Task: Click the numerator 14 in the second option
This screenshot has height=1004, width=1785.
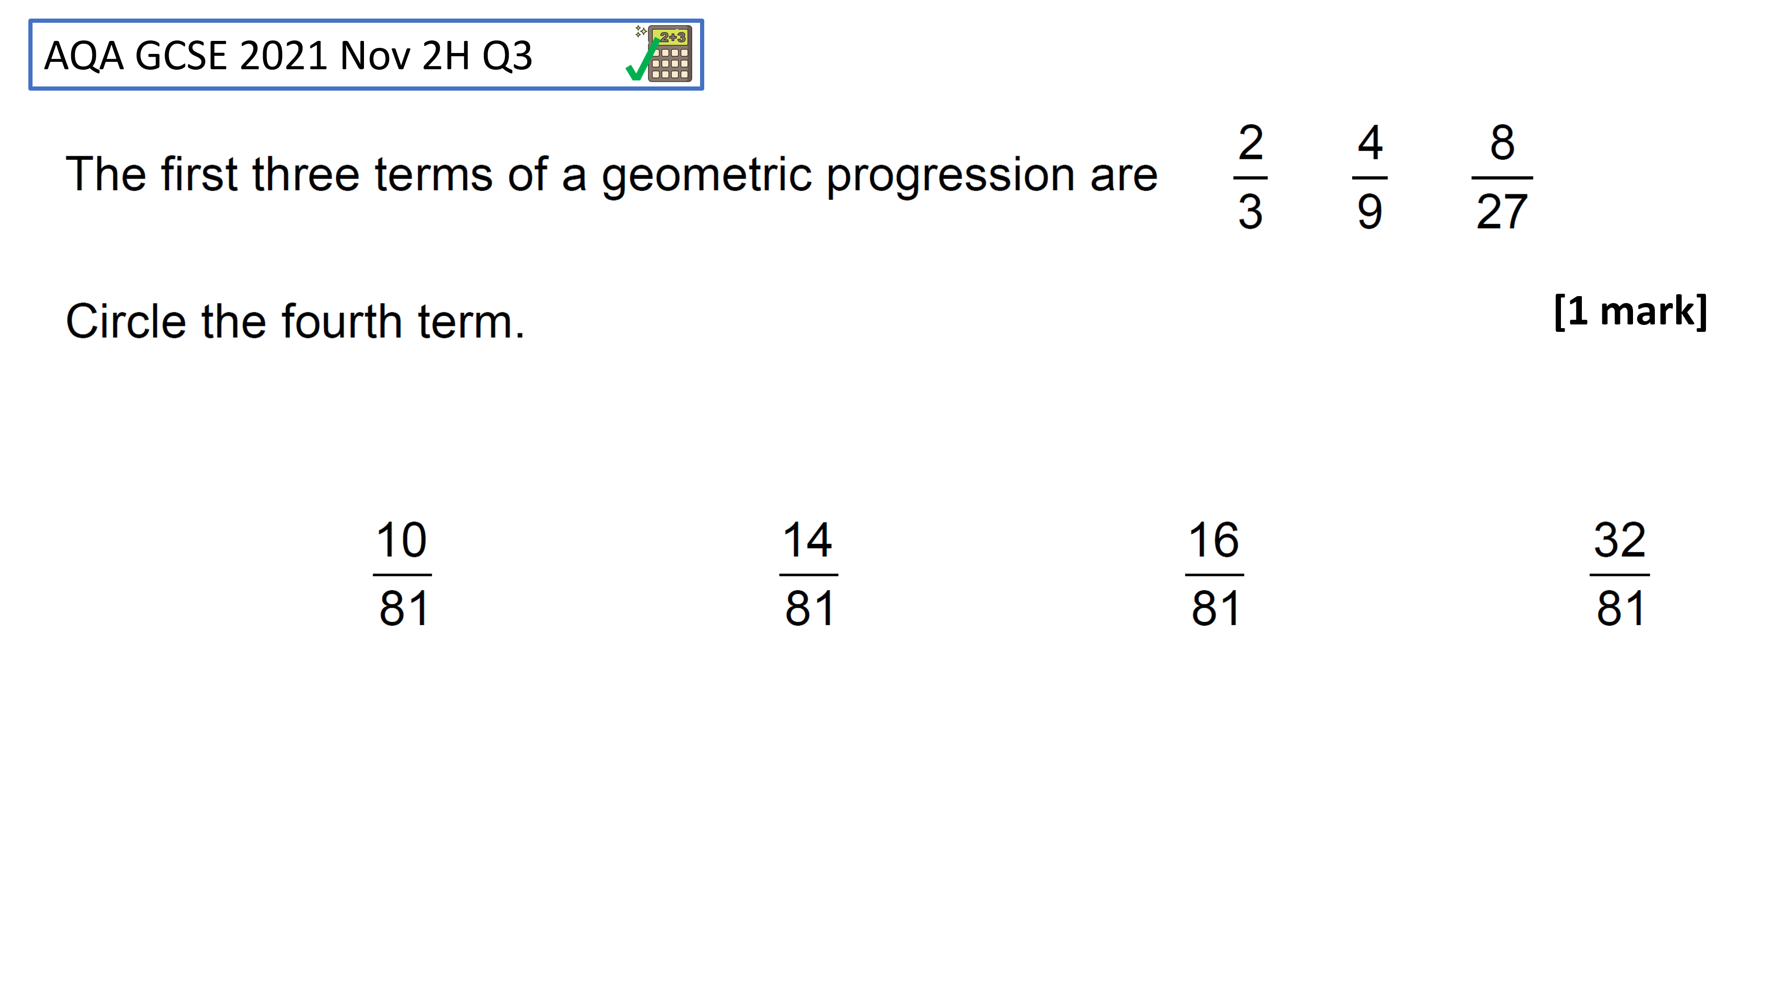Action: pyautogui.click(x=807, y=540)
